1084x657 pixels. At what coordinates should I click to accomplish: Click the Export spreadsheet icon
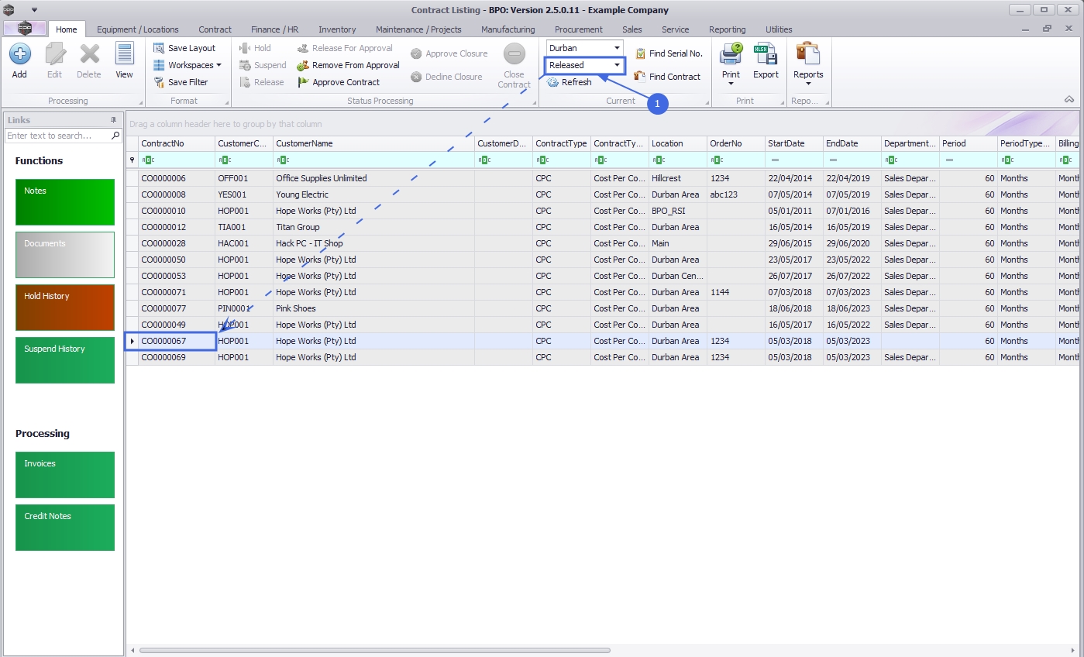[x=766, y=54]
